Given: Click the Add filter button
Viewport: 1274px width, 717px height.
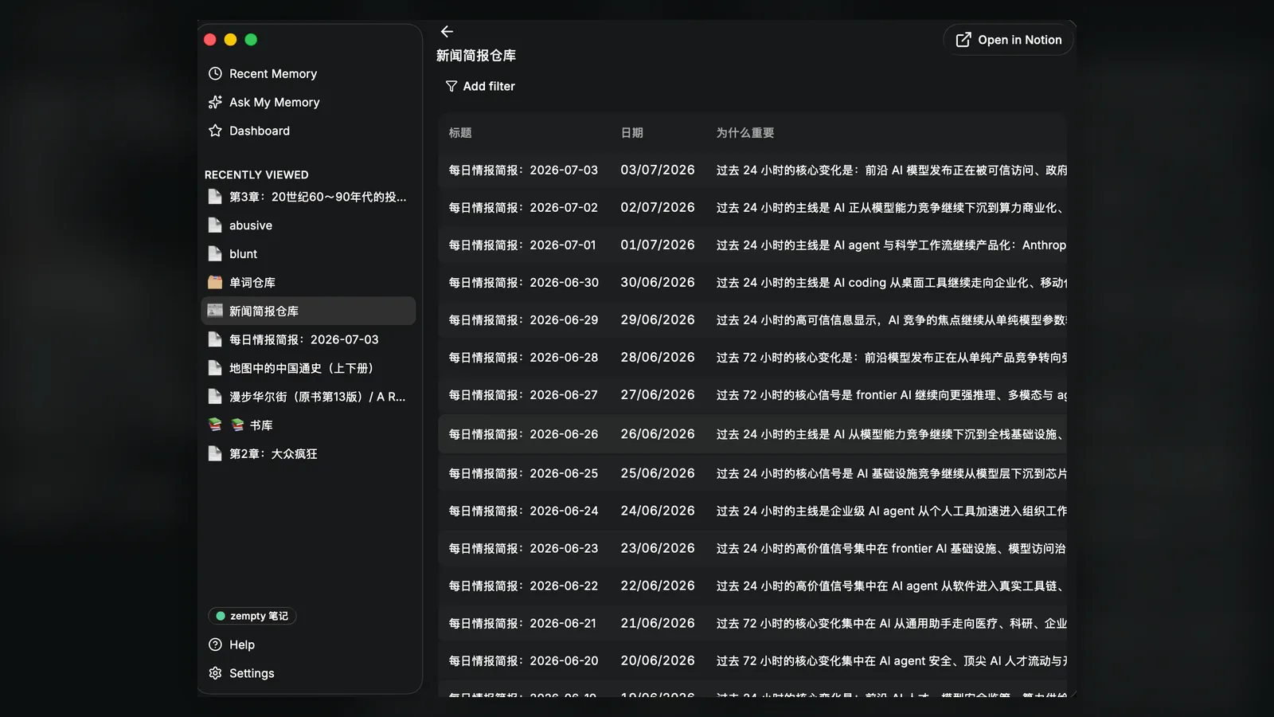Looking at the screenshot, I should (480, 86).
